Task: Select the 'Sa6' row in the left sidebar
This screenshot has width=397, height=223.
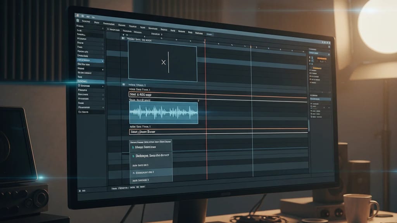Action: pyautogui.click(x=90, y=30)
